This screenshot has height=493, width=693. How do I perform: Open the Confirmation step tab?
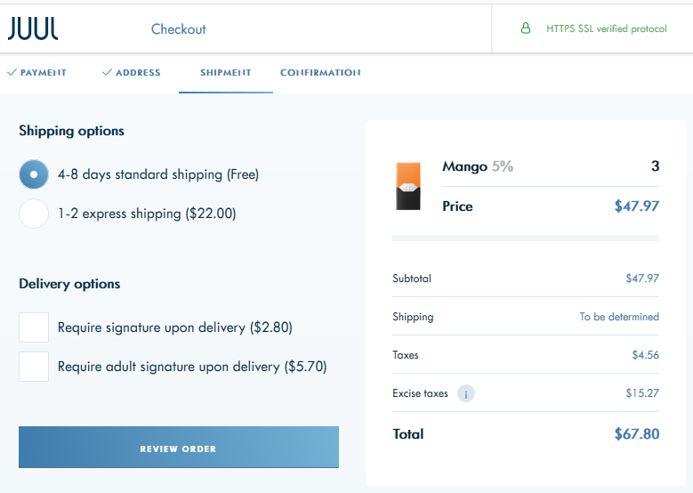320,73
